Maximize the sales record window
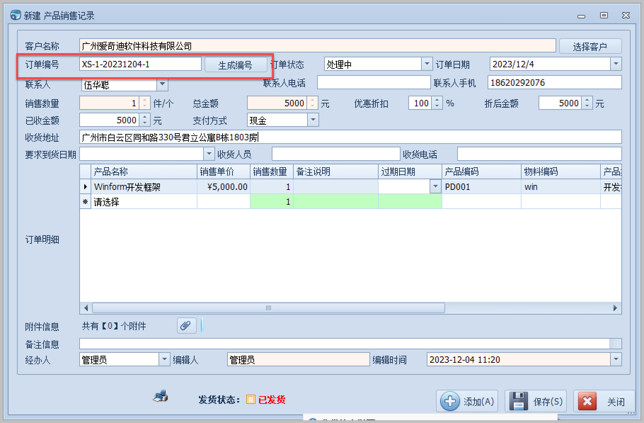This screenshot has width=644, height=423. pos(604,15)
